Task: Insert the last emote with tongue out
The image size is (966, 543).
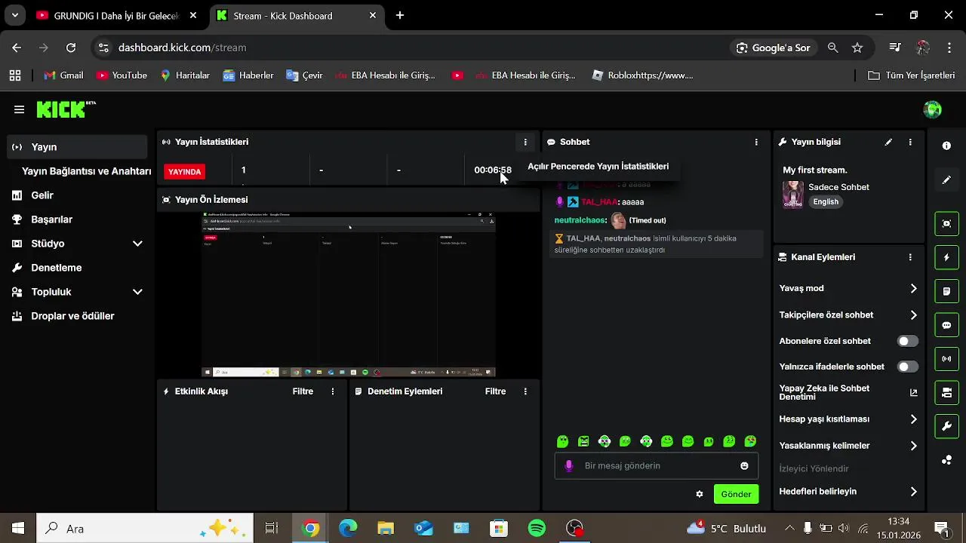Action: (x=750, y=441)
